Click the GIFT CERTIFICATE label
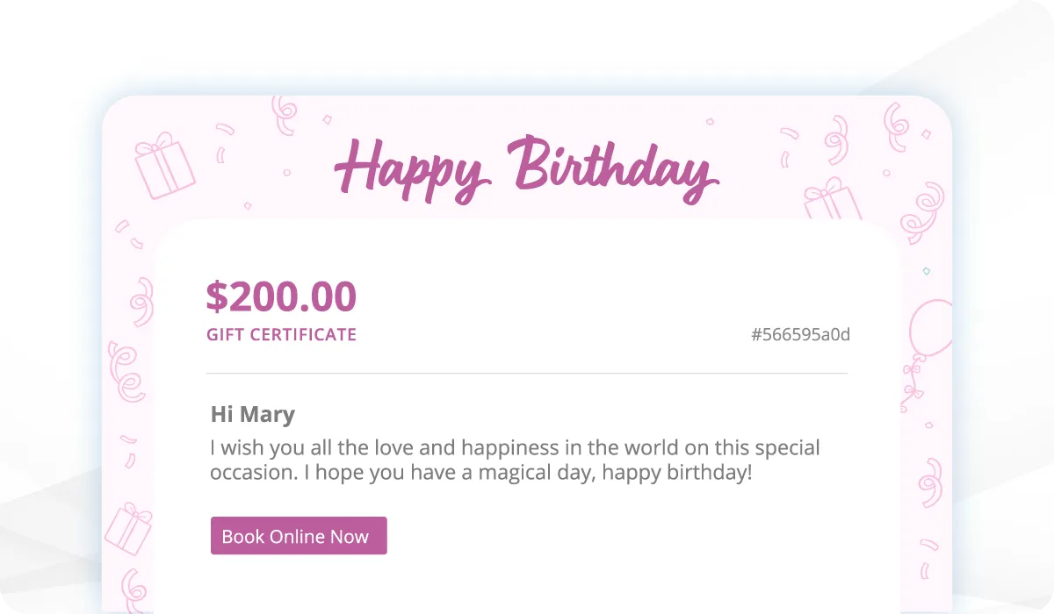 tap(281, 334)
